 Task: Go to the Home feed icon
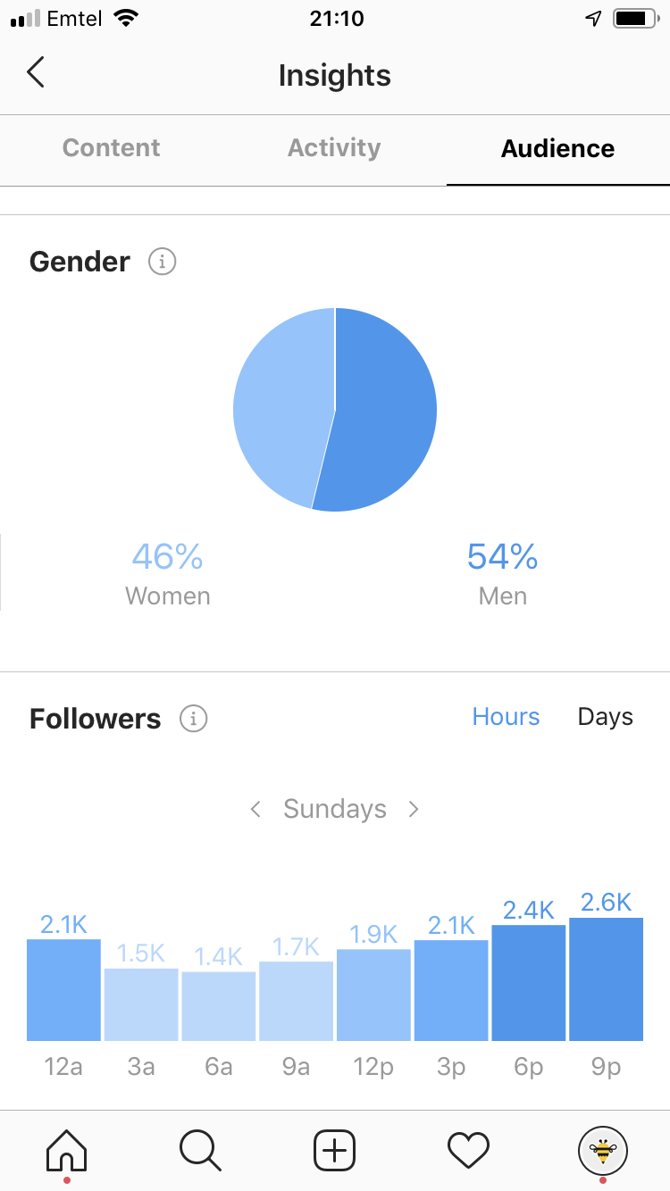point(67,1150)
